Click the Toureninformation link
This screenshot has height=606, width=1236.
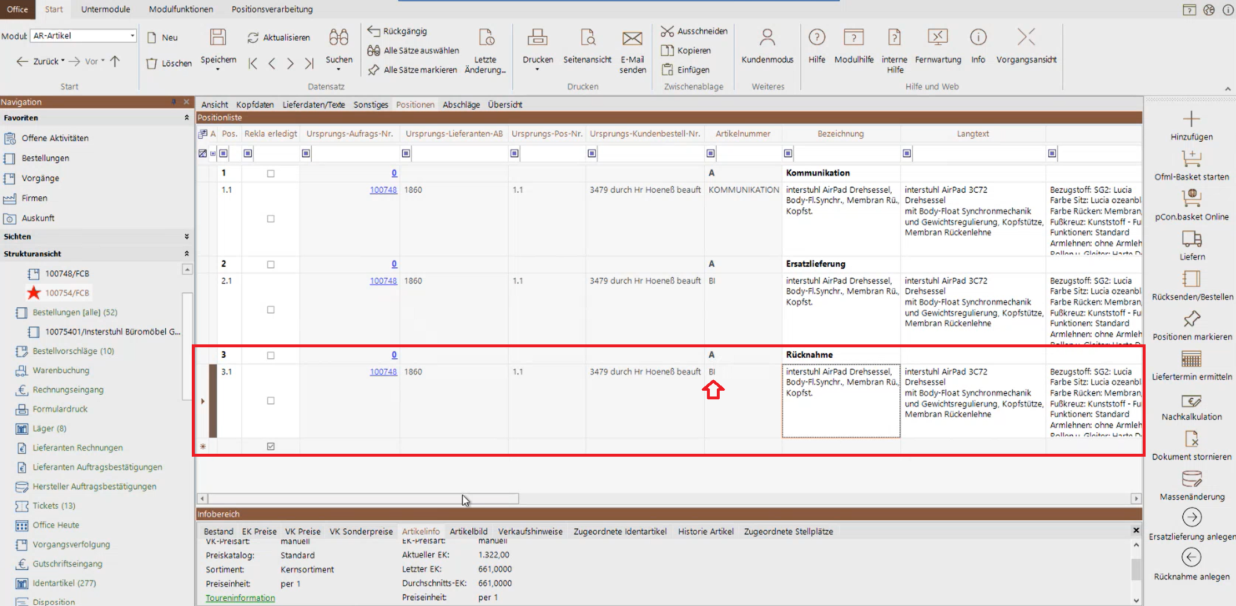(240, 598)
